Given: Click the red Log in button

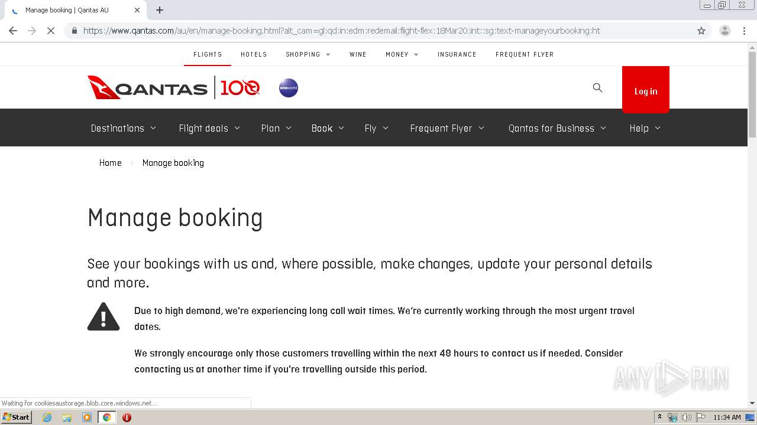Looking at the screenshot, I should tap(646, 90).
